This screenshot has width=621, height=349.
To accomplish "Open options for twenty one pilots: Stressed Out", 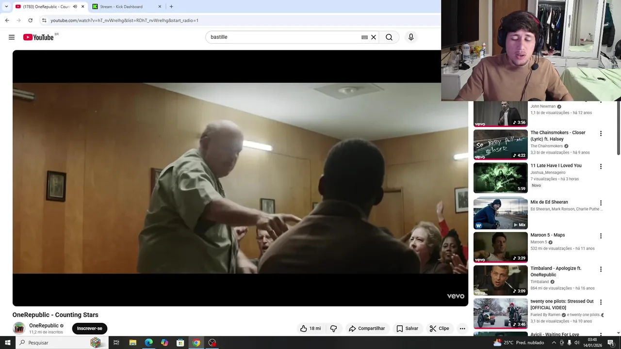I will coord(601,302).
